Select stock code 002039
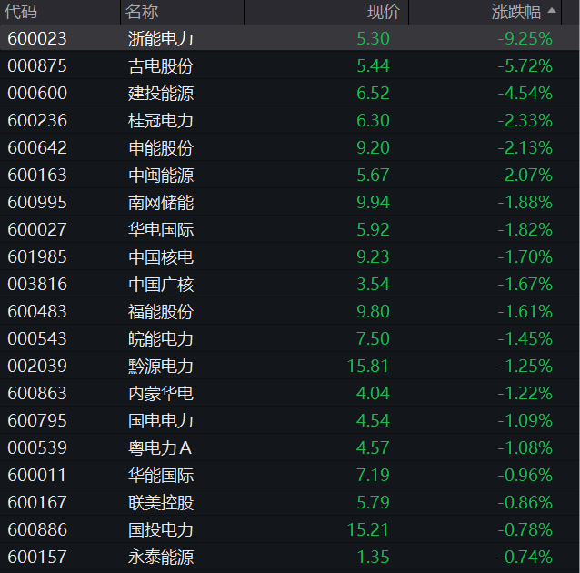This screenshot has width=580, height=573. coord(37,366)
